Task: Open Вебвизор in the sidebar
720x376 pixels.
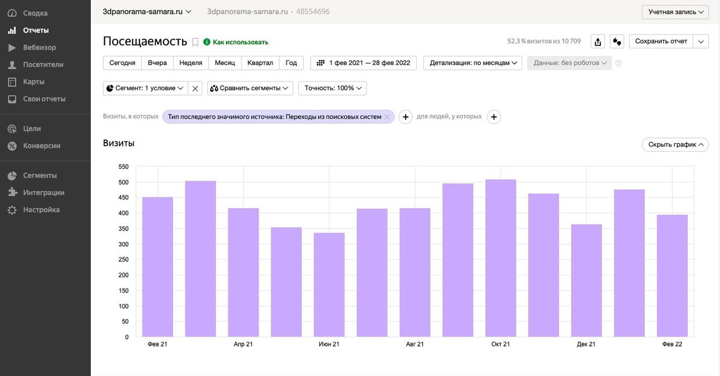Action: click(39, 47)
